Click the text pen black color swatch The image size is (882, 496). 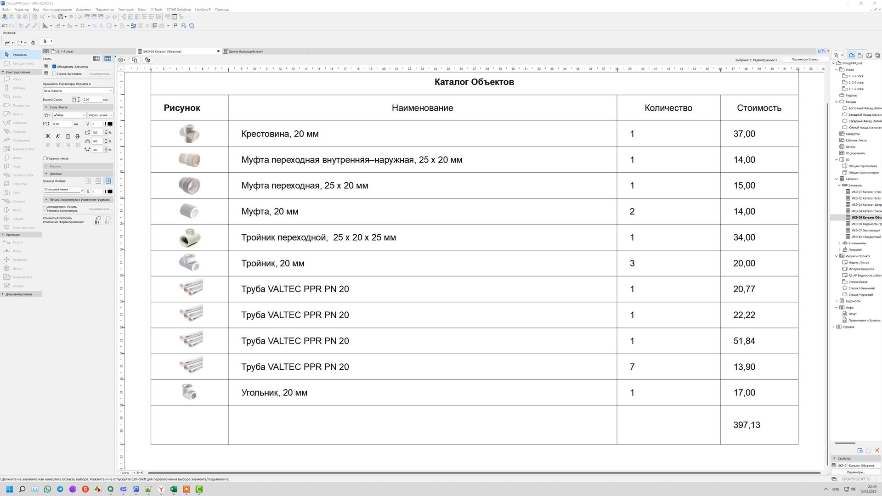pos(110,124)
